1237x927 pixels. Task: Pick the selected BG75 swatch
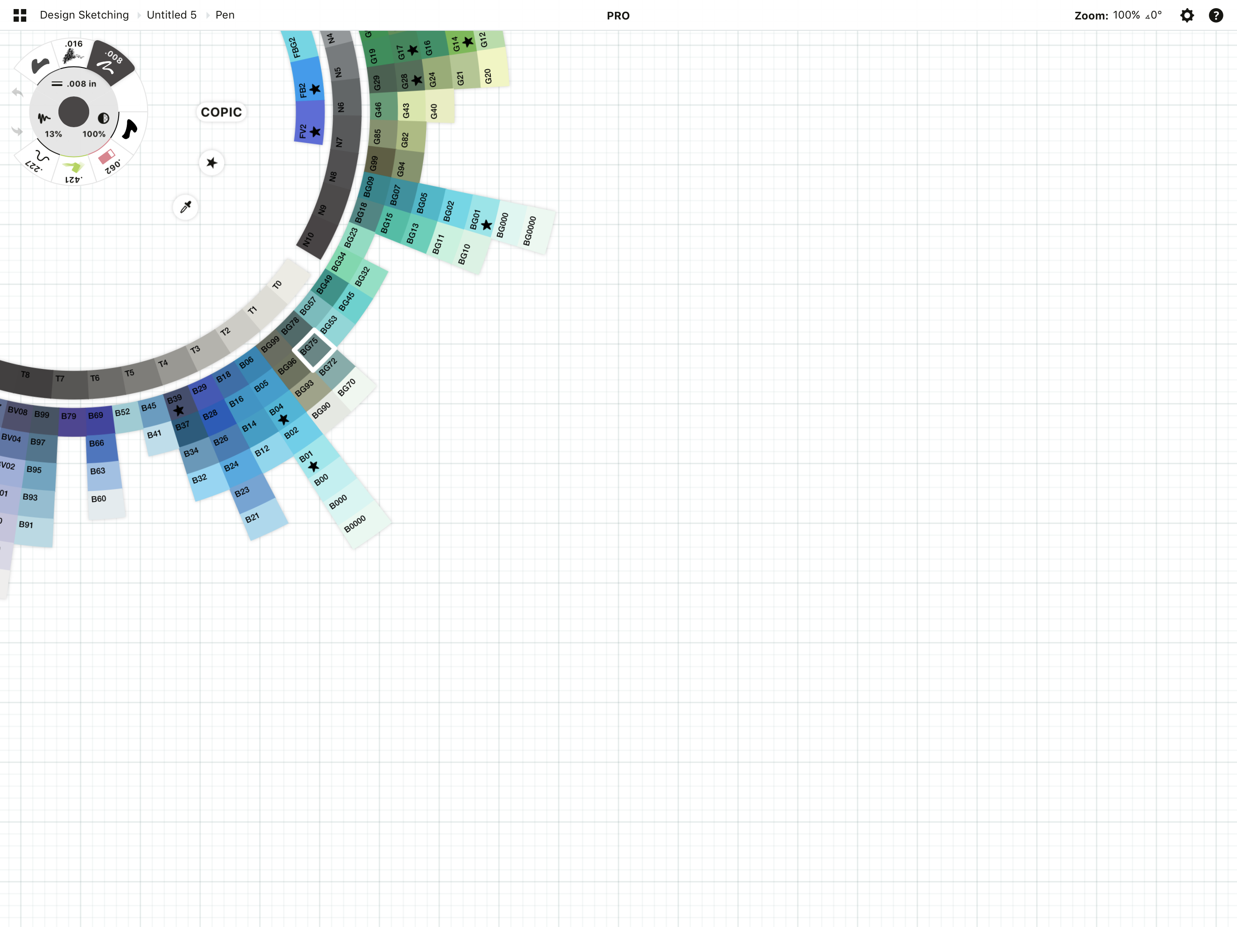(314, 349)
